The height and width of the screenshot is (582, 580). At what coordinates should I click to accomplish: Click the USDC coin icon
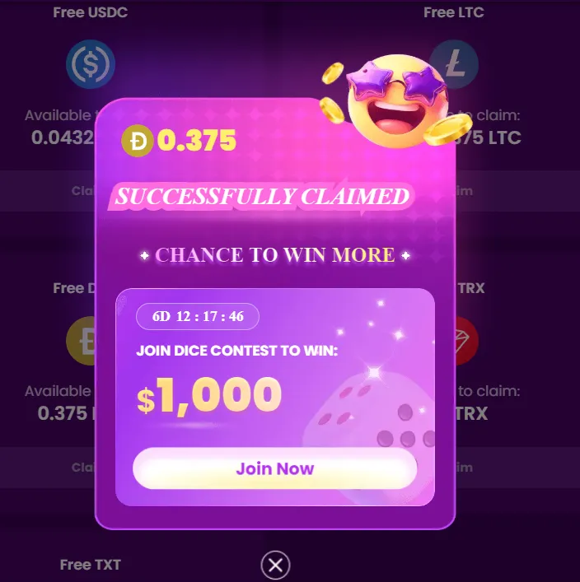[x=91, y=64]
